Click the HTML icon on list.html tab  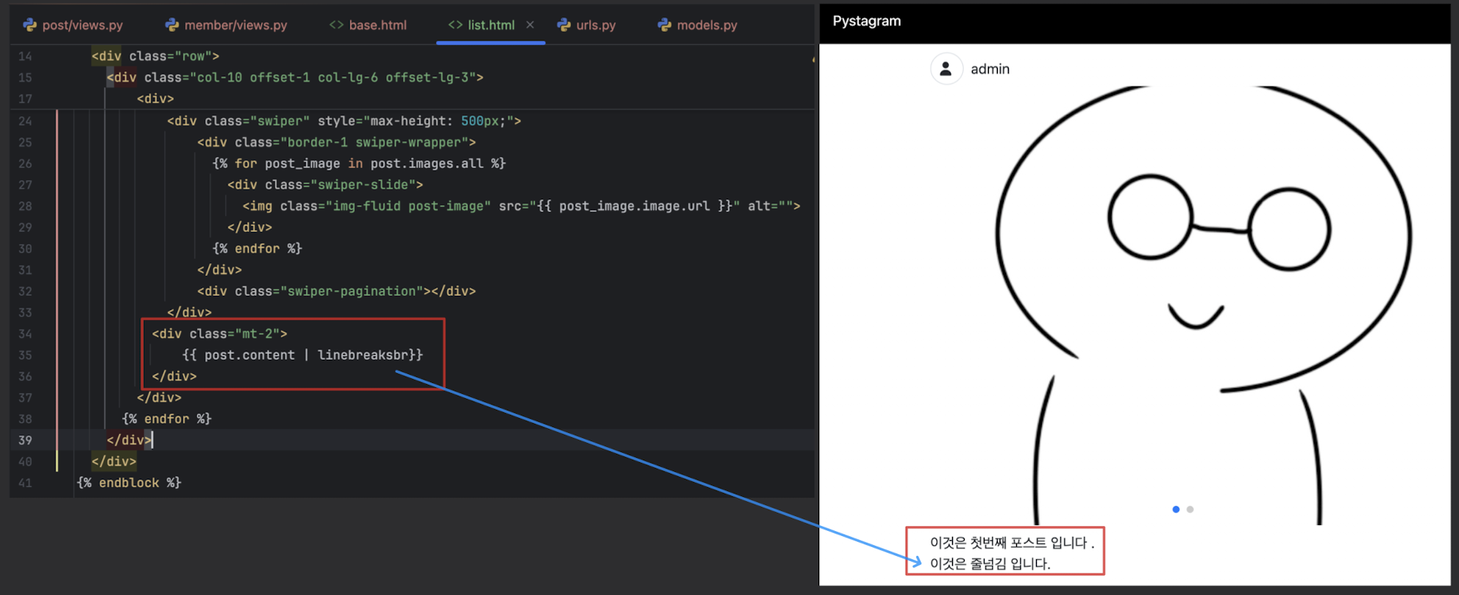point(455,25)
